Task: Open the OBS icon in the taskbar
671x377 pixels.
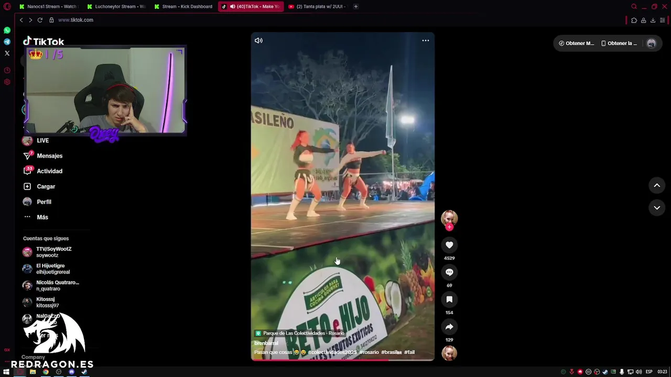Action: coord(59,372)
